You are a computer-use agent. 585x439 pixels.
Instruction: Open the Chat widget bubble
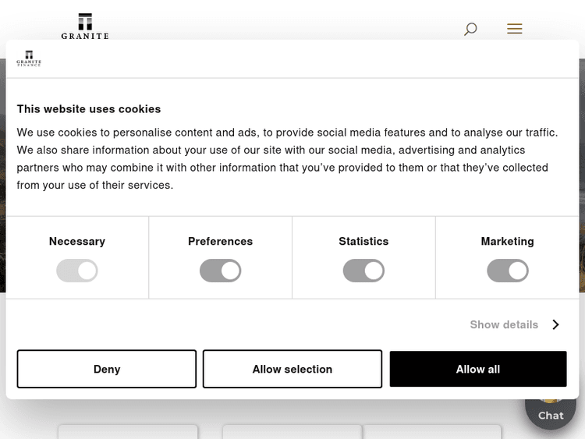[551, 409]
